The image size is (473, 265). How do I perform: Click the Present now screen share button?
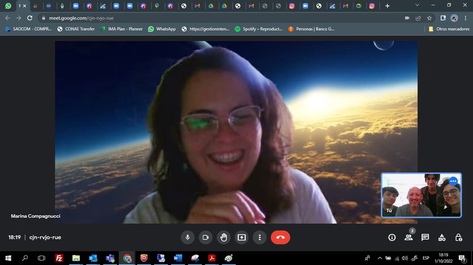click(x=242, y=237)
